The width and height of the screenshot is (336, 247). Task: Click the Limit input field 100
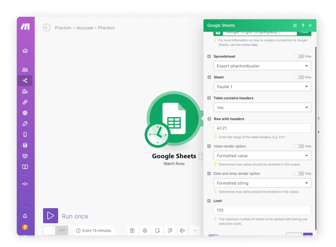tap(262, 210)
